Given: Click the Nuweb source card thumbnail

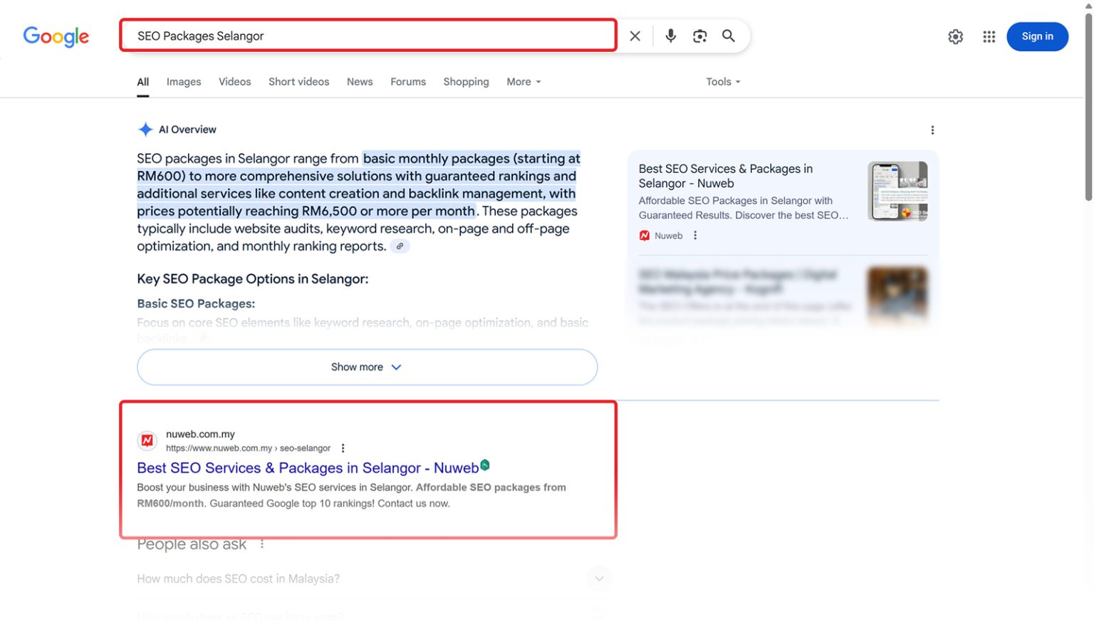Looking at the screenshot, I should tap(897, 191).
